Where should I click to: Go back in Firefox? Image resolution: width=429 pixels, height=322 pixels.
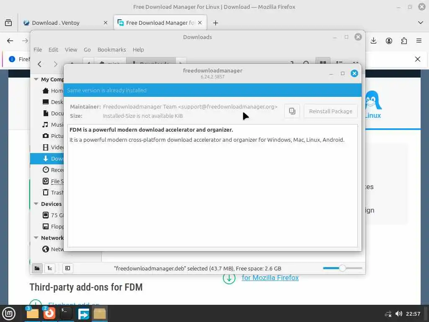[x=10, y=41]
